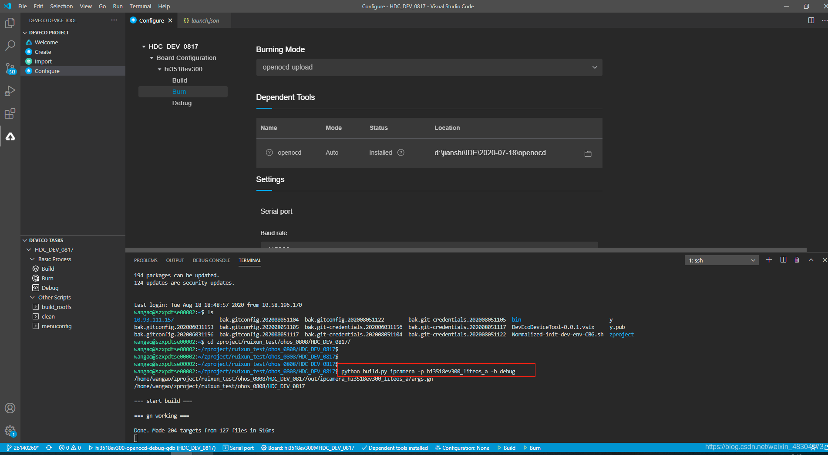Screen dimensions: 828x455
Task: Collapse HDC_DEV_0817 in DevEco Tasks
Action: pos(29,250)
